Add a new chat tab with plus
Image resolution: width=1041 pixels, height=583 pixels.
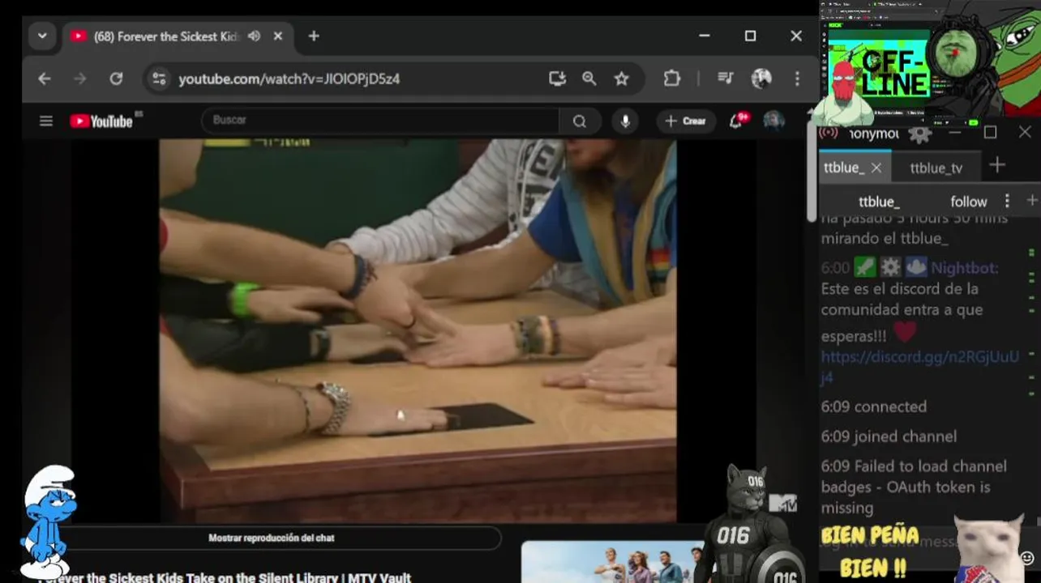997,165
